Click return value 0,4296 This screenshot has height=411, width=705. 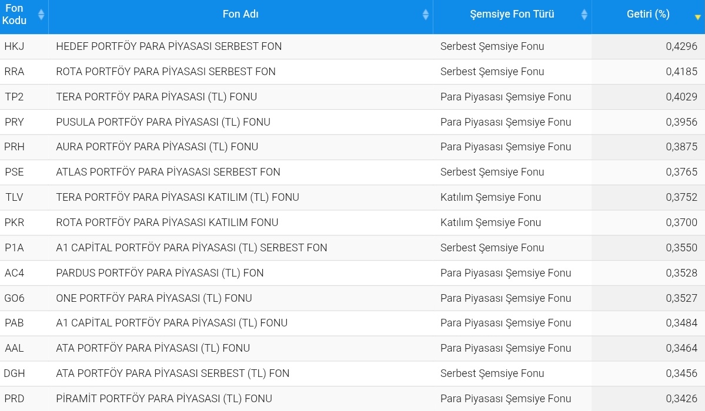681,46
